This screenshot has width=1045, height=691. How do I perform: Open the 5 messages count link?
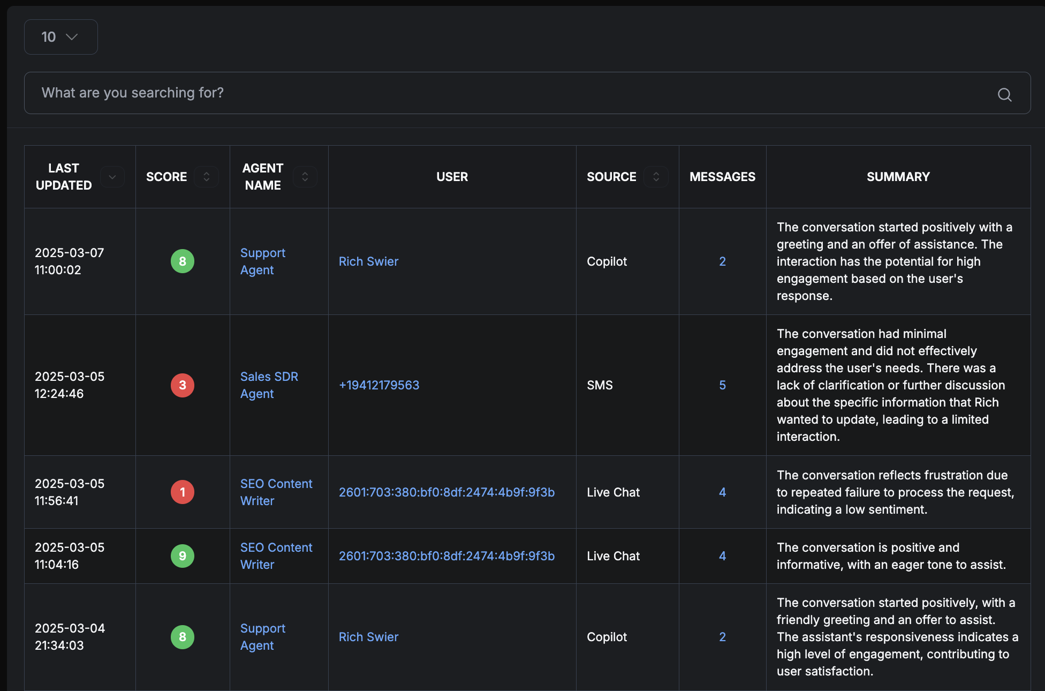pyautogui.click(x=722, y=385)
